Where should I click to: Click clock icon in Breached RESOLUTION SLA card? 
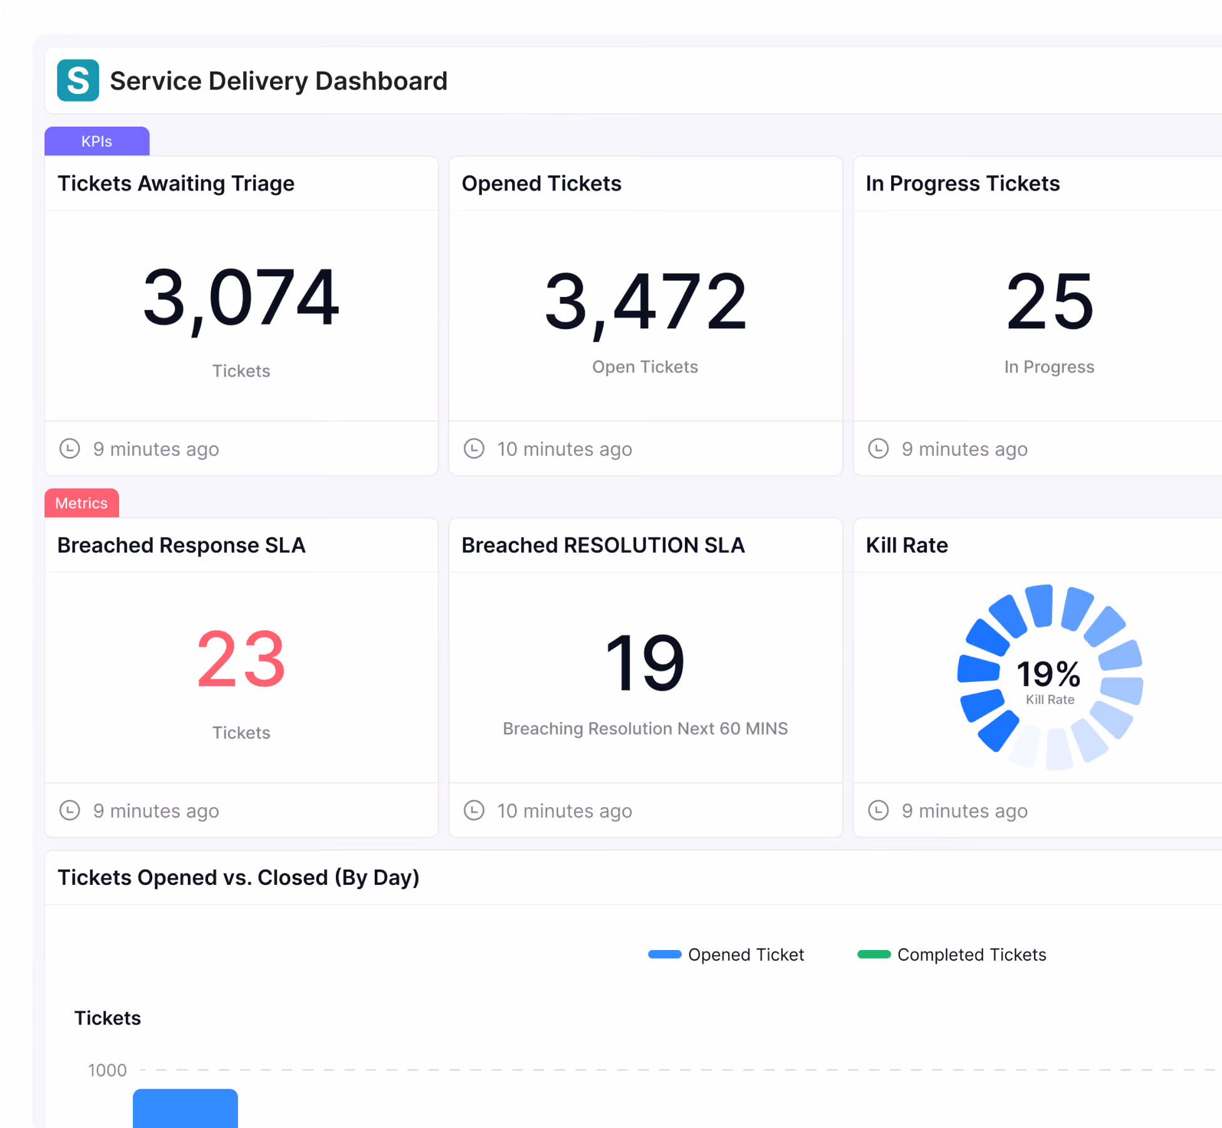pos(474,810)
